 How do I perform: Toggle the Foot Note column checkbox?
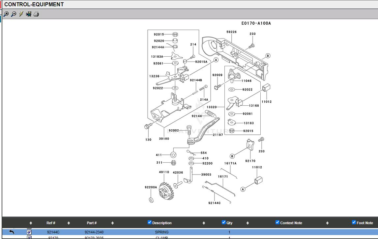pyautogui.click(x=354, y=223)
